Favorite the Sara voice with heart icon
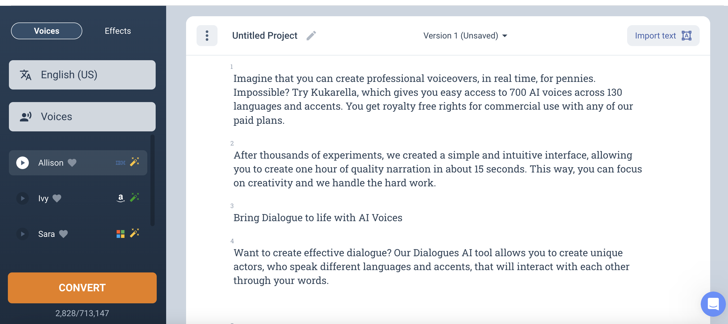Image resolution: width=728 pixels, height=324 pixels. (x=63, y=234)
